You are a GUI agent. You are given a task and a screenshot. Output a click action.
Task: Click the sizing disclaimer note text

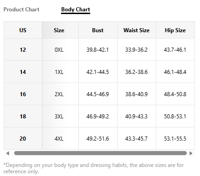tap(93, 168)
